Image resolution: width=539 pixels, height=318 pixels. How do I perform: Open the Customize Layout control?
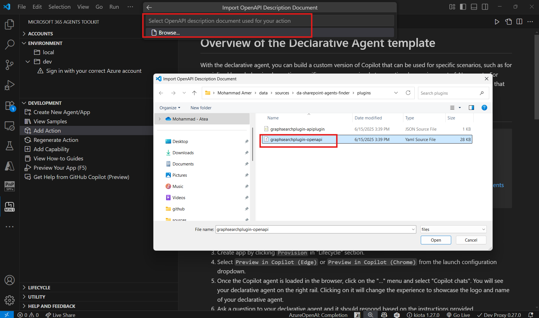(x=452, y=7)
